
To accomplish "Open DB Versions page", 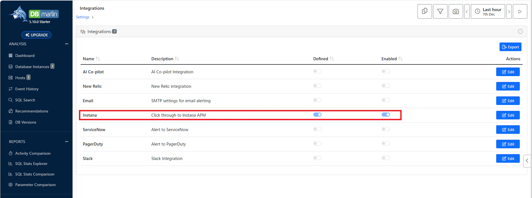I will click(x=26, y=122).
